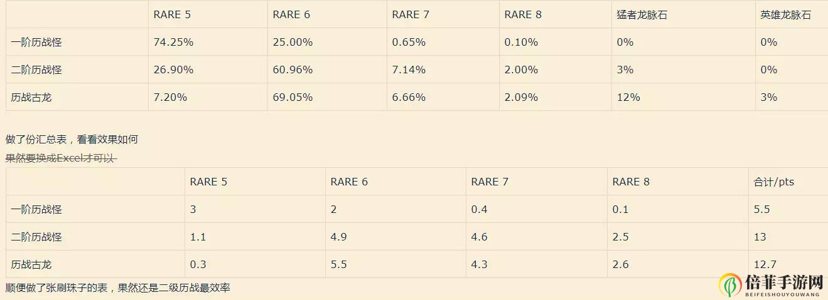Select the 12% cell under 猛者龙脉石

pos(628,98)
